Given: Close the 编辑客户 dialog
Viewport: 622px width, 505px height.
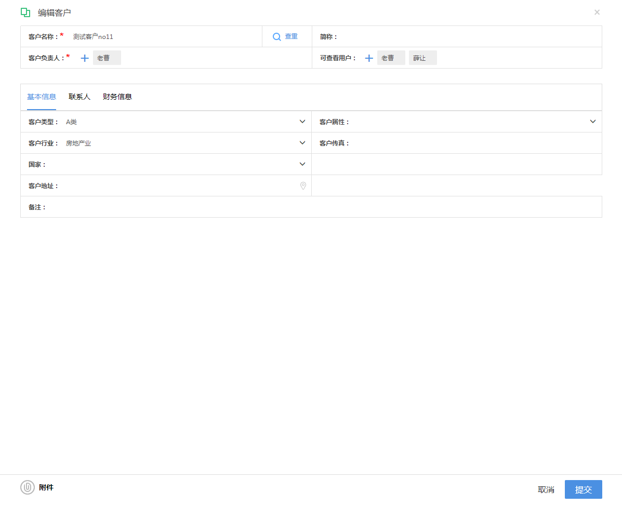Looking at the screenshot, I should [597, 12].
